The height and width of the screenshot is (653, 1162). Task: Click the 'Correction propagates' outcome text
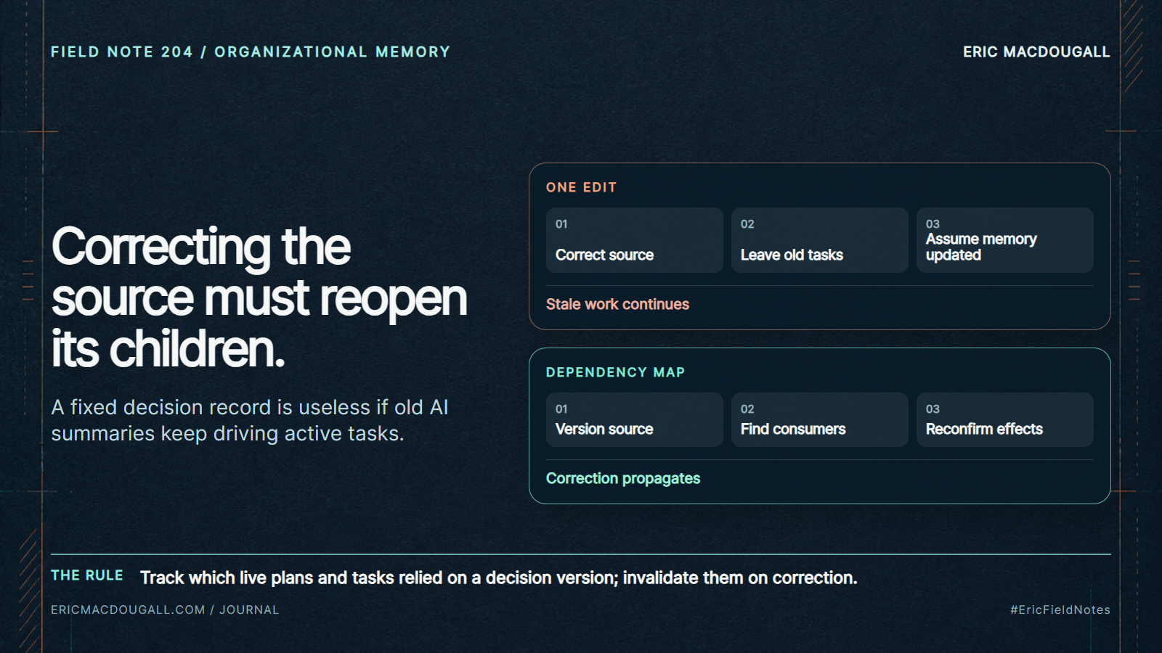[623, 478]
